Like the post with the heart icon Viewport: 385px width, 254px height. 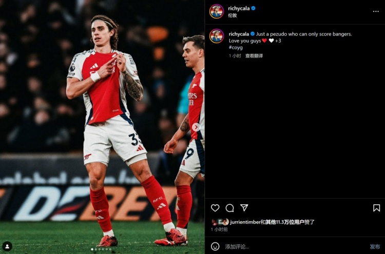click(x=215, y=208)
